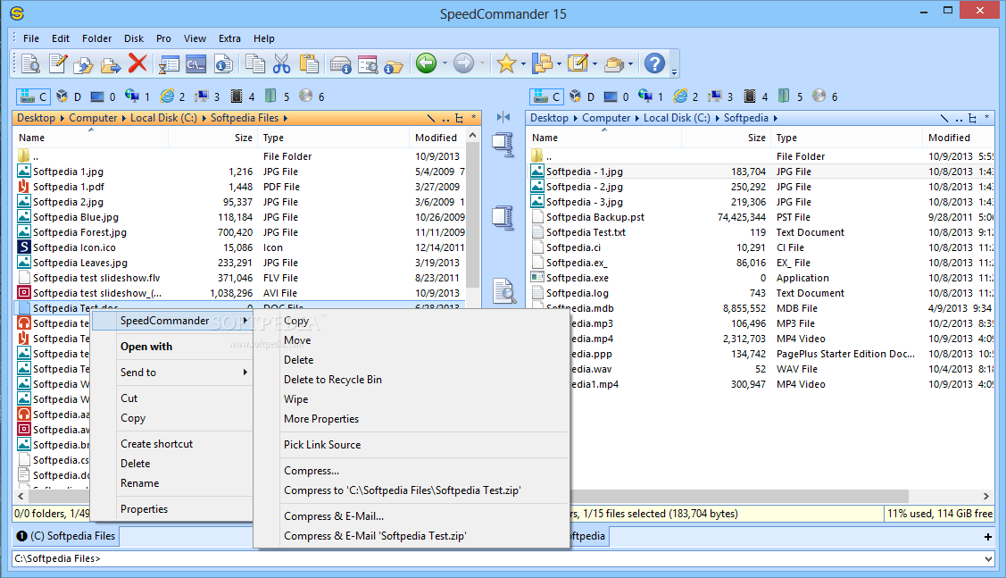Click the Paste clipboard icon in toolbar

pyautogui.click(x=309, y=63)
